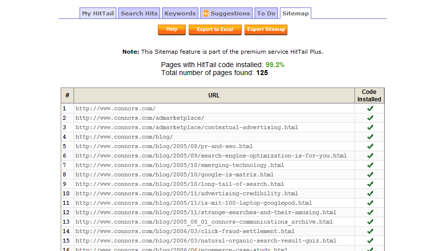Click the search-engine-optimization-is-for-you.html URL
This screenshot has height=251, width=444.
[x=211, y=156]
